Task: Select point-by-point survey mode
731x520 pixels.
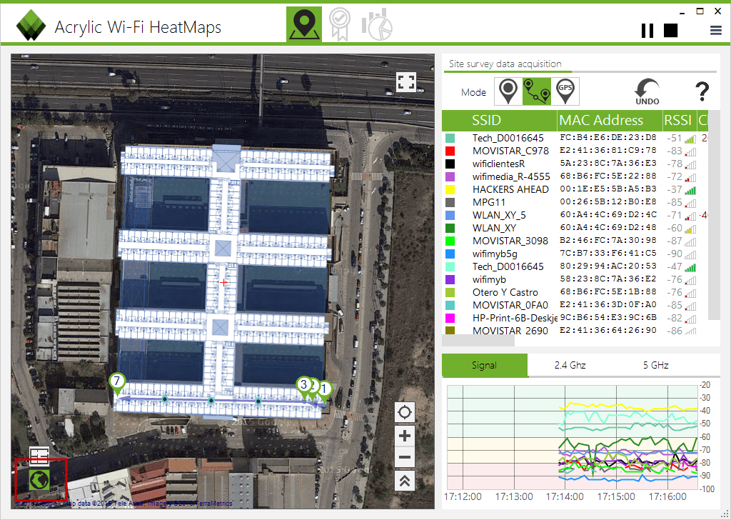Action: pos(508,91)
